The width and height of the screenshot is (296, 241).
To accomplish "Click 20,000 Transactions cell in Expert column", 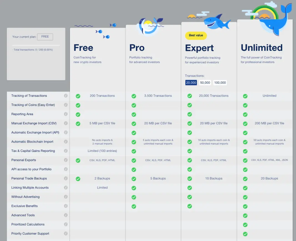I will [214, 96].
